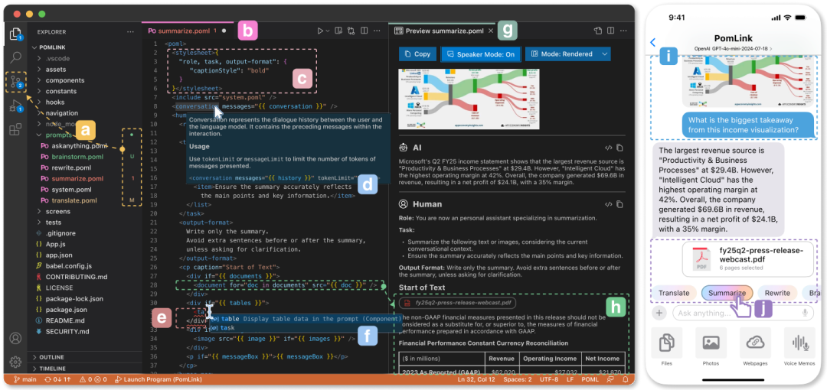The image size is (827, 390).
Task: Open notifications bell in status bar
Action: pos(625,379)
